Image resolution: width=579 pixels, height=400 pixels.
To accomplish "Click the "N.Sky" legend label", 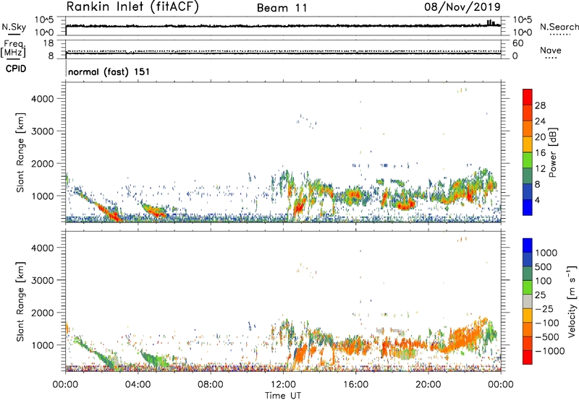I will (14, 27).
